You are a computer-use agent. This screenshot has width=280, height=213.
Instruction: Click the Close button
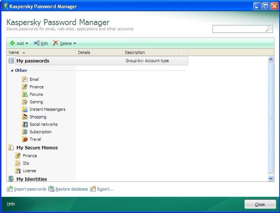pos(260,204)
